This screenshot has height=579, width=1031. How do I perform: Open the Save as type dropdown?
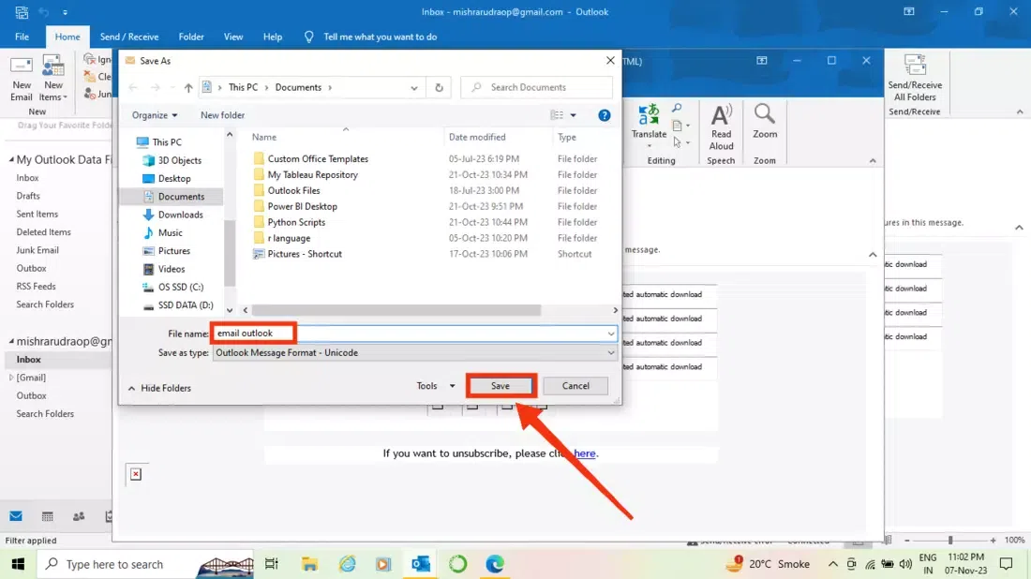(414, 353)
